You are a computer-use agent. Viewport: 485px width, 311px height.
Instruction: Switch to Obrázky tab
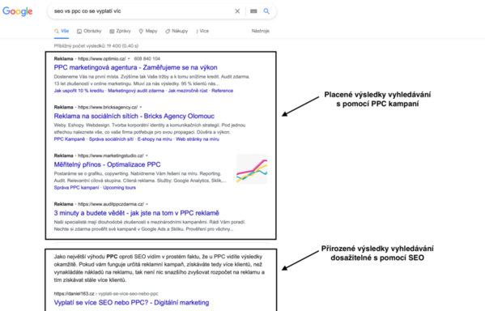89,31
